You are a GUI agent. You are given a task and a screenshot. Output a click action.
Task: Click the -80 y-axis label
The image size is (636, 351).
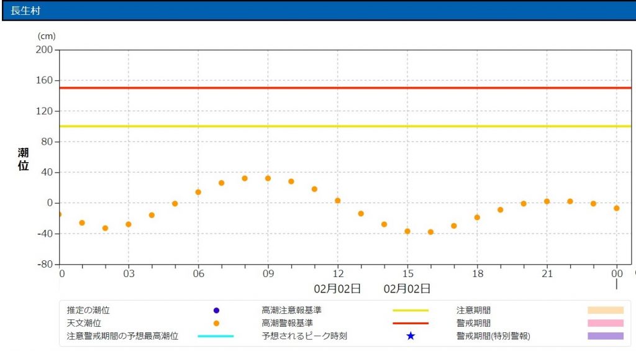coord(45,264)
